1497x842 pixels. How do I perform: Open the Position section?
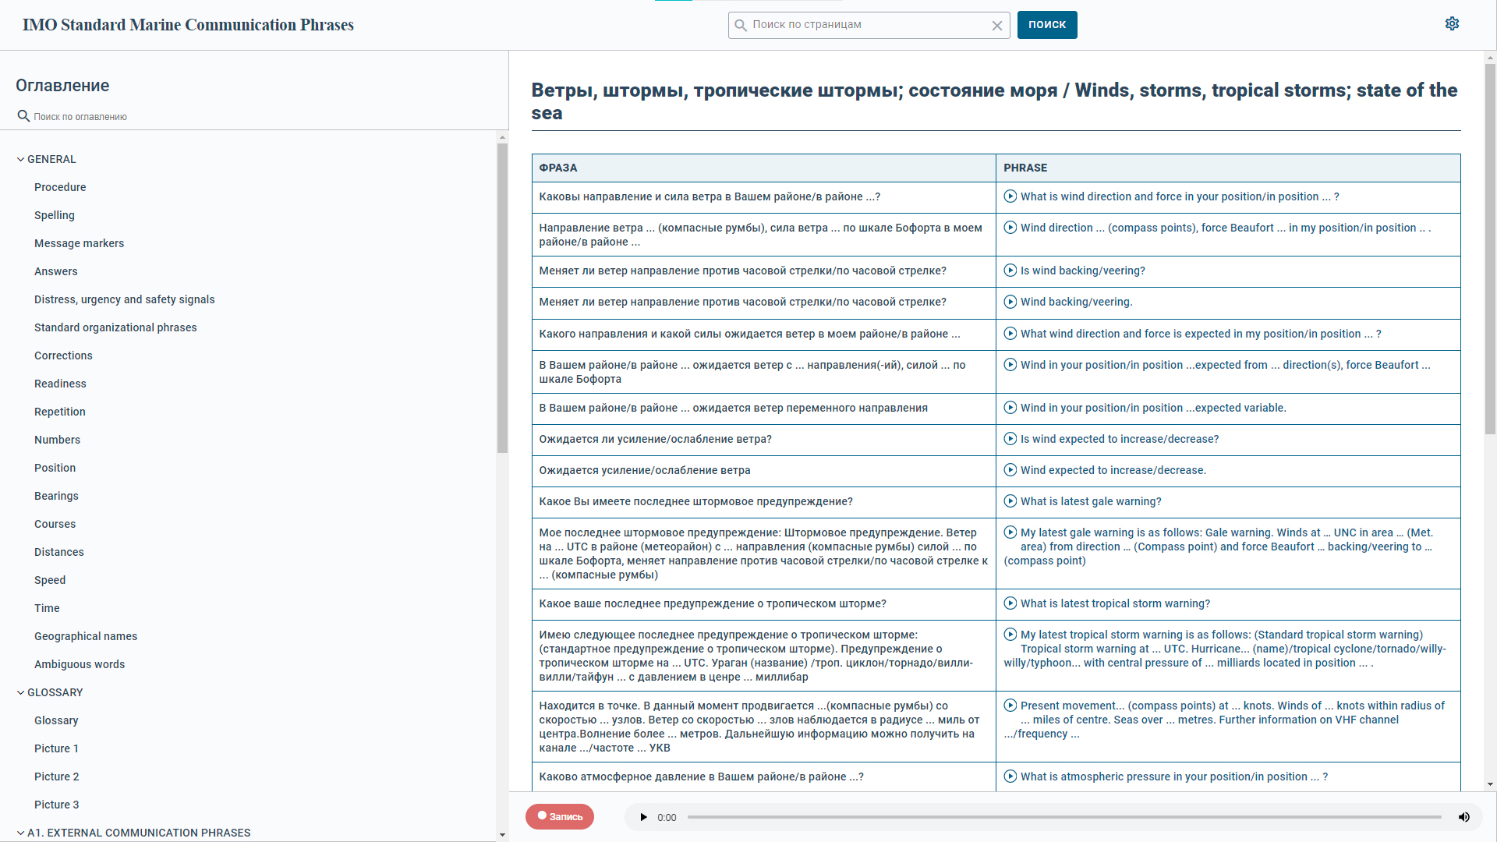click(55, 468)
